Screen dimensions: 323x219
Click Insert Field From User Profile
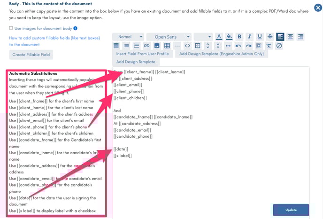pyautogui.click(x=142, y=54)
